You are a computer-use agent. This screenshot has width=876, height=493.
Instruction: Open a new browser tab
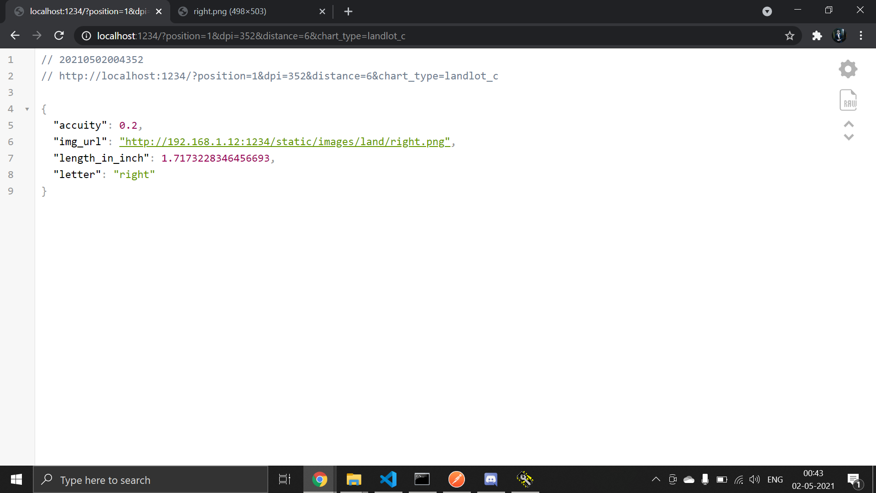(348, 11)
